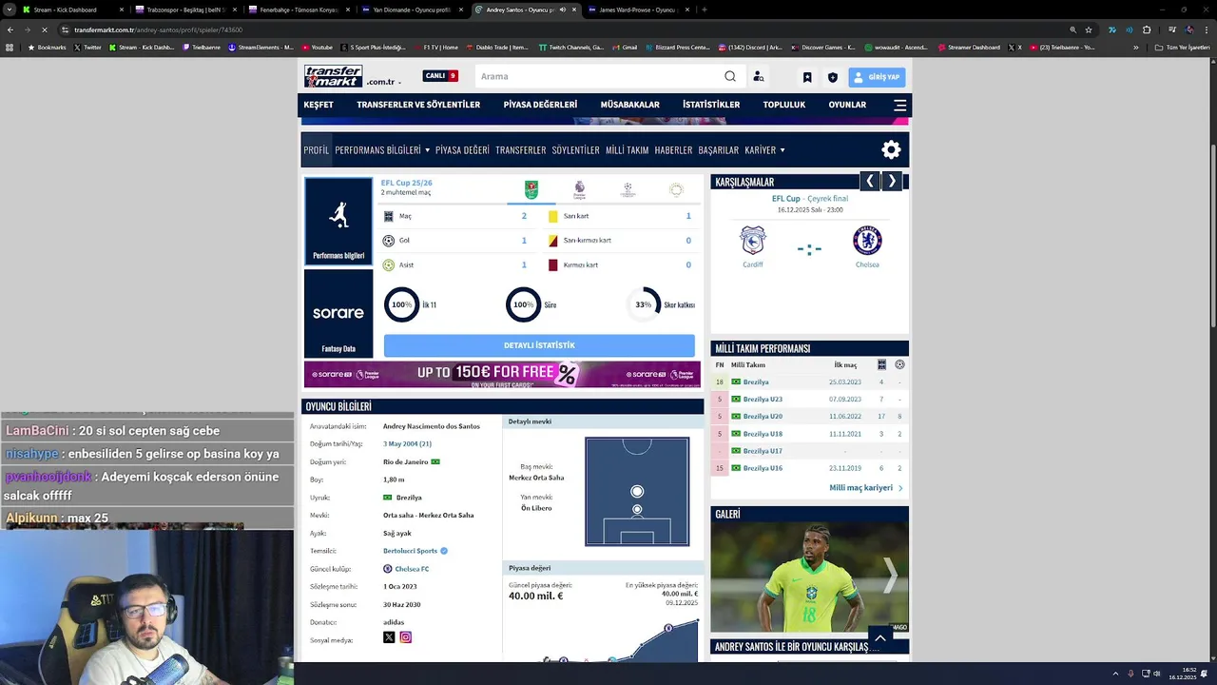Switch to the Piyasa Değeri tab
This screenshot has height=685, width=1217.
tap(462, 150)
